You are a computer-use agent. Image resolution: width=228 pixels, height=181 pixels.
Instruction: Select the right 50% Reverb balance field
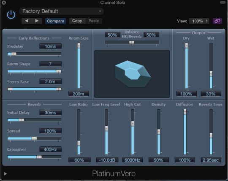click(151, 35)
